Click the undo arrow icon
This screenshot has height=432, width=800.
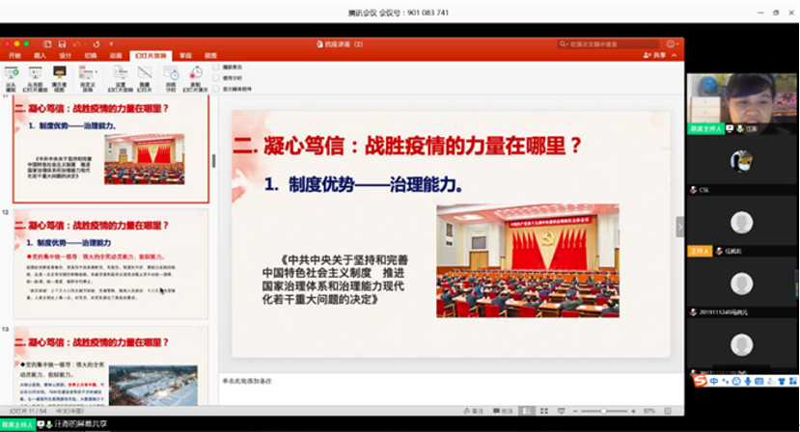76,44
